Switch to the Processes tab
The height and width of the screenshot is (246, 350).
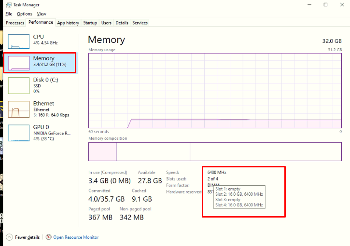[x=15, y=23]
